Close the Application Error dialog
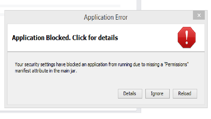This screenshot has height=119, width=211. pos(199,15)
